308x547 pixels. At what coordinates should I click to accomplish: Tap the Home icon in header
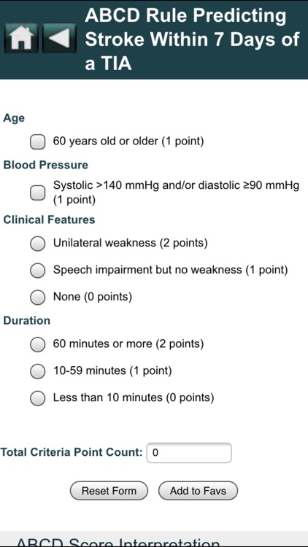21,39
